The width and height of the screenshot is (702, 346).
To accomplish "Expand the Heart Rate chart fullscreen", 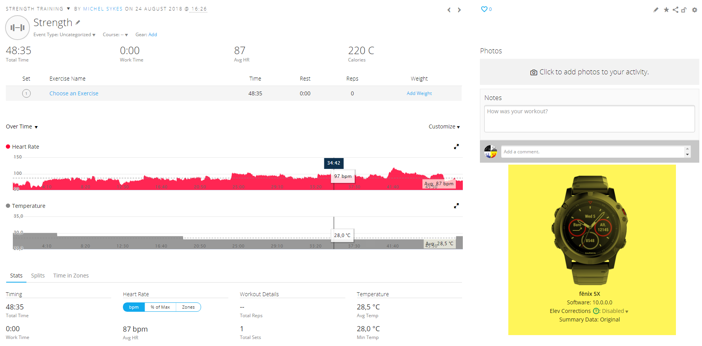I will click(x=456, y=147).
